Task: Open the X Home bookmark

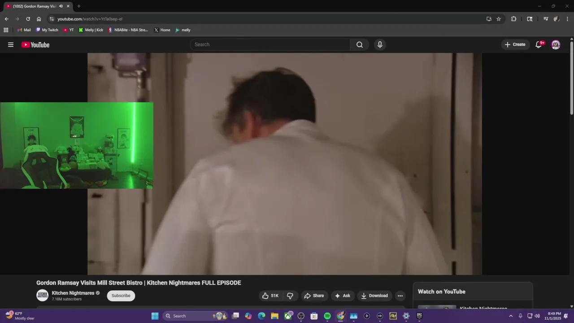Action: pos(162,30)
